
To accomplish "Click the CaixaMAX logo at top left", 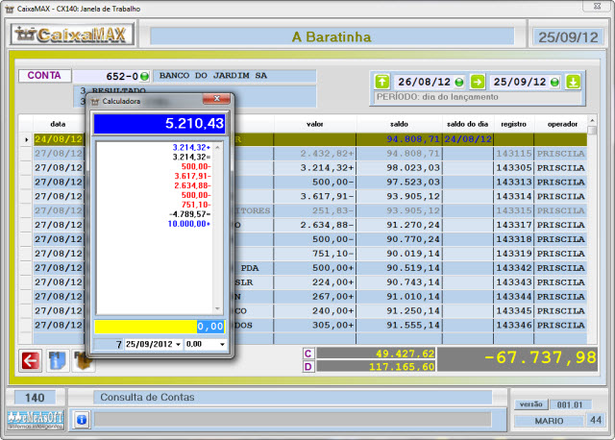I will [72, 37].
